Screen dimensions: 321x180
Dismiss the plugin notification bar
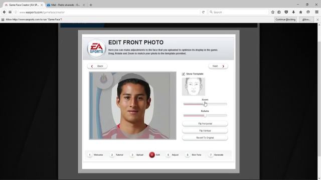point(317,19)
